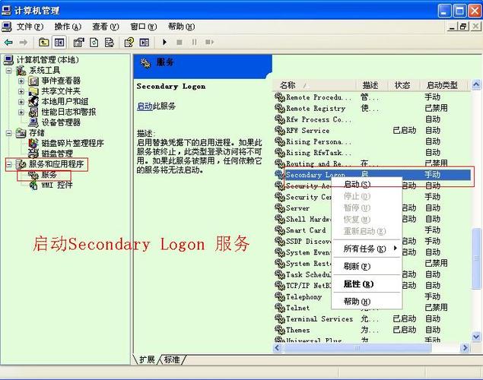
Task: Click the WMI 控件 icon in tree
Action: point(33,185)
